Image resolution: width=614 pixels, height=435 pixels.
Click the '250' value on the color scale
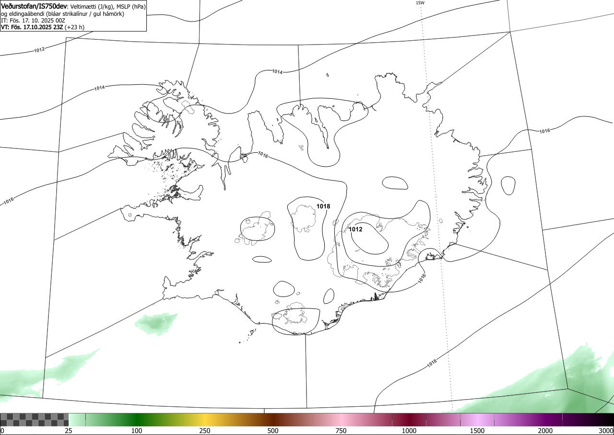[x=205, y=431]
